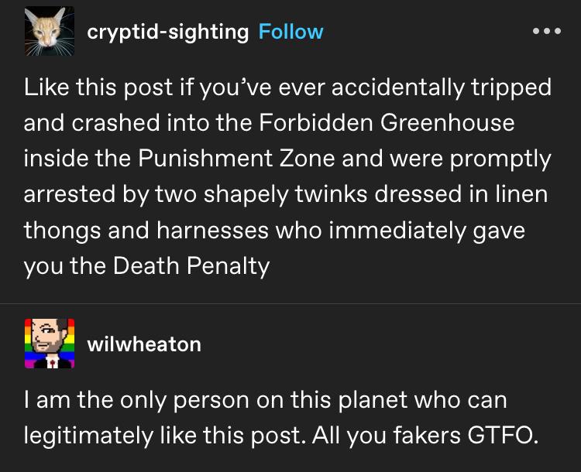581x472 pixels.
Task: Click wilwheaton's pixel-art rainbow avatar
Action: pos(49,344)
